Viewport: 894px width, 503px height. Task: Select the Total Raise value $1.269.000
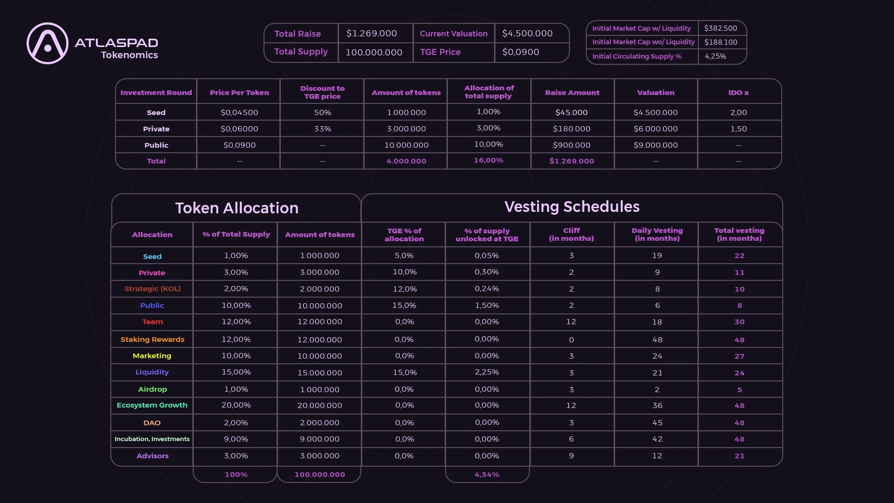click(372, 34)
